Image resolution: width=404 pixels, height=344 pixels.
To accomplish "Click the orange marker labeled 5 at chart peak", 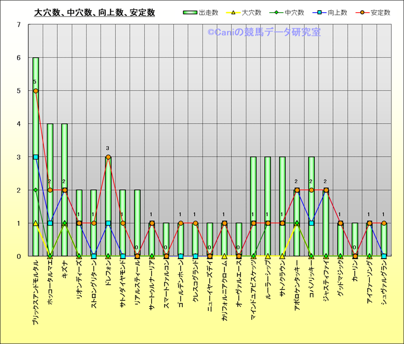I will (x=36, y=91).
